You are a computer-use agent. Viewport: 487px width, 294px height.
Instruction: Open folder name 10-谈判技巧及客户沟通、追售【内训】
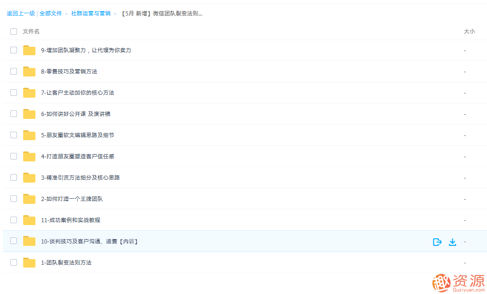click(89, 241)
